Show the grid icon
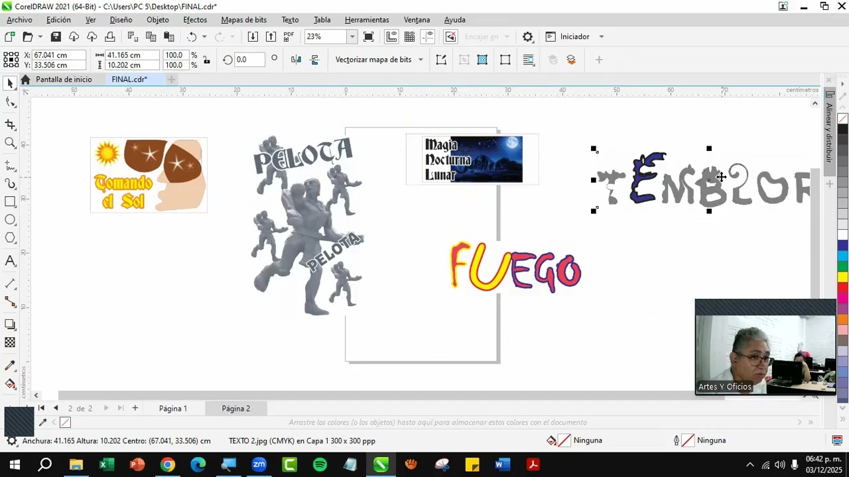This screenshot has height=477, width=849. 409,37
